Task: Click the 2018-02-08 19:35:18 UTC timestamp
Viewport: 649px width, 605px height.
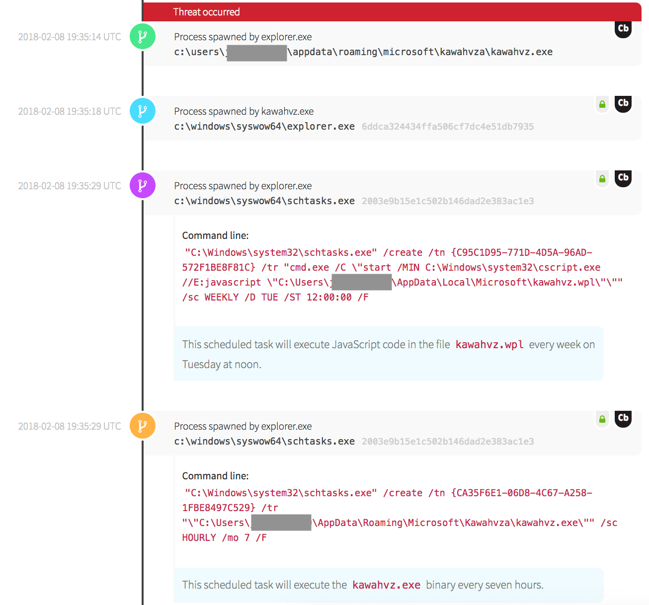Action: 70,111
